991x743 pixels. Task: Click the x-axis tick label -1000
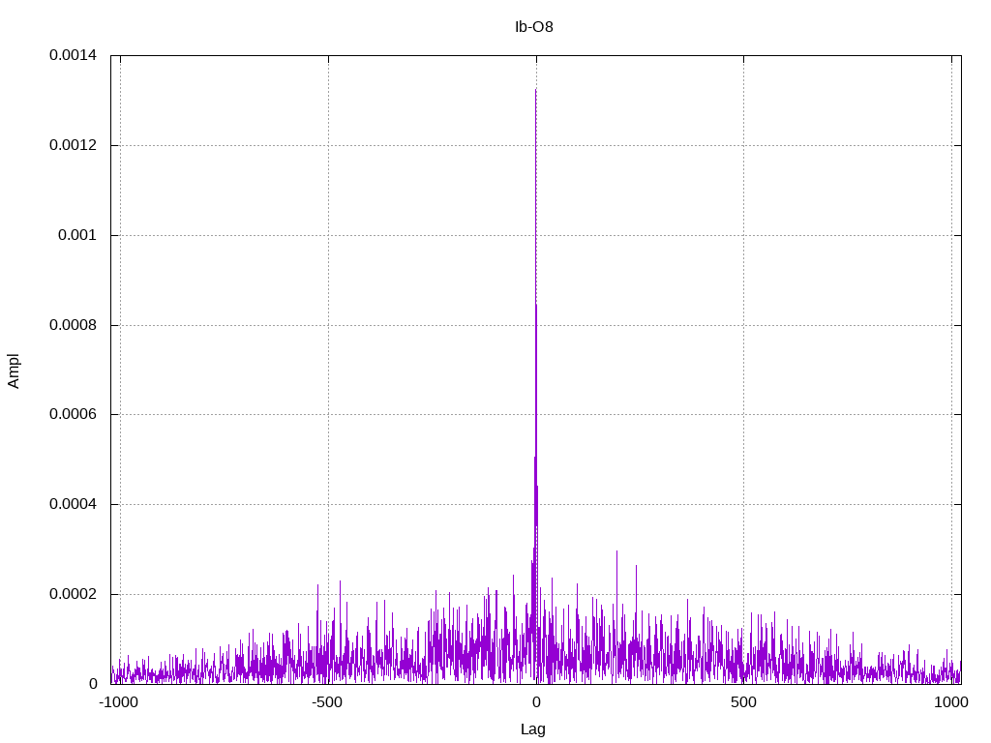[x=118, y=702]
